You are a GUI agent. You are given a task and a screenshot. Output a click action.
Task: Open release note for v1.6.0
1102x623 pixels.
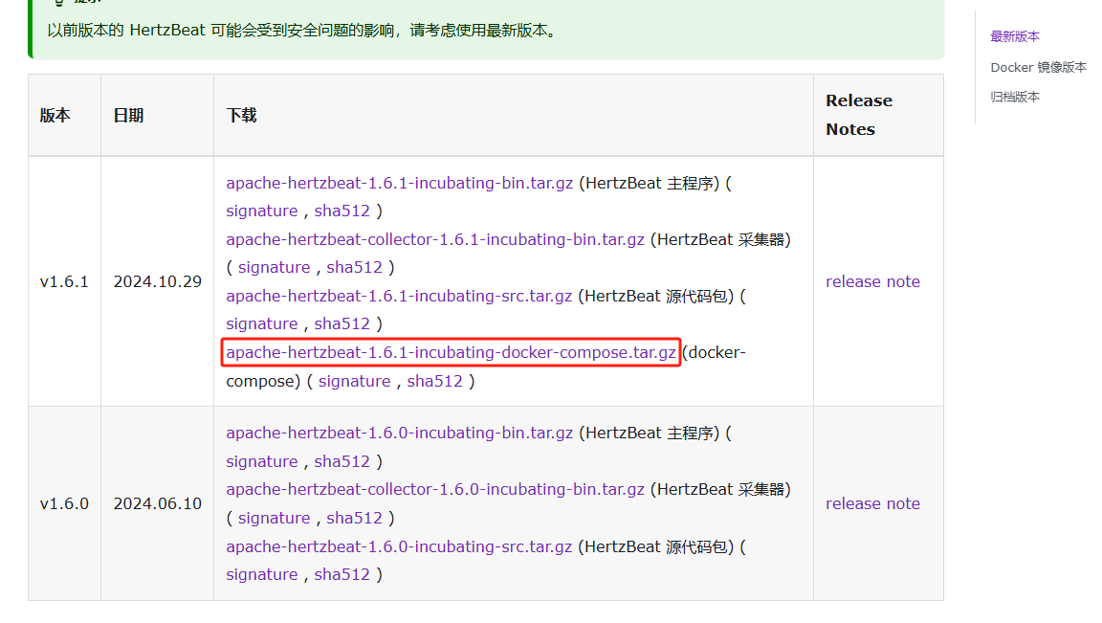[x=872, y=503]
